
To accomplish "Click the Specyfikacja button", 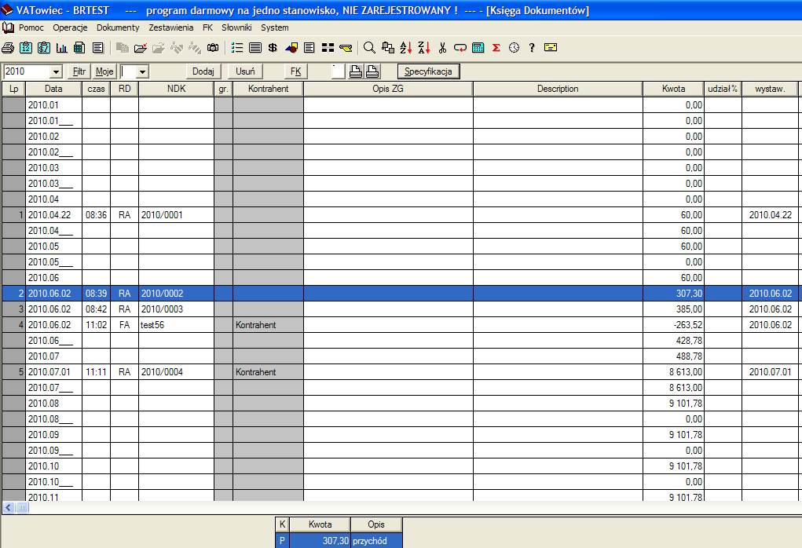I will click(428, 71).
